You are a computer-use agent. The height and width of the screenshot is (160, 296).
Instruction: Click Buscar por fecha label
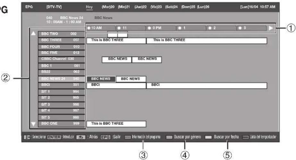[x=226, y=137]
